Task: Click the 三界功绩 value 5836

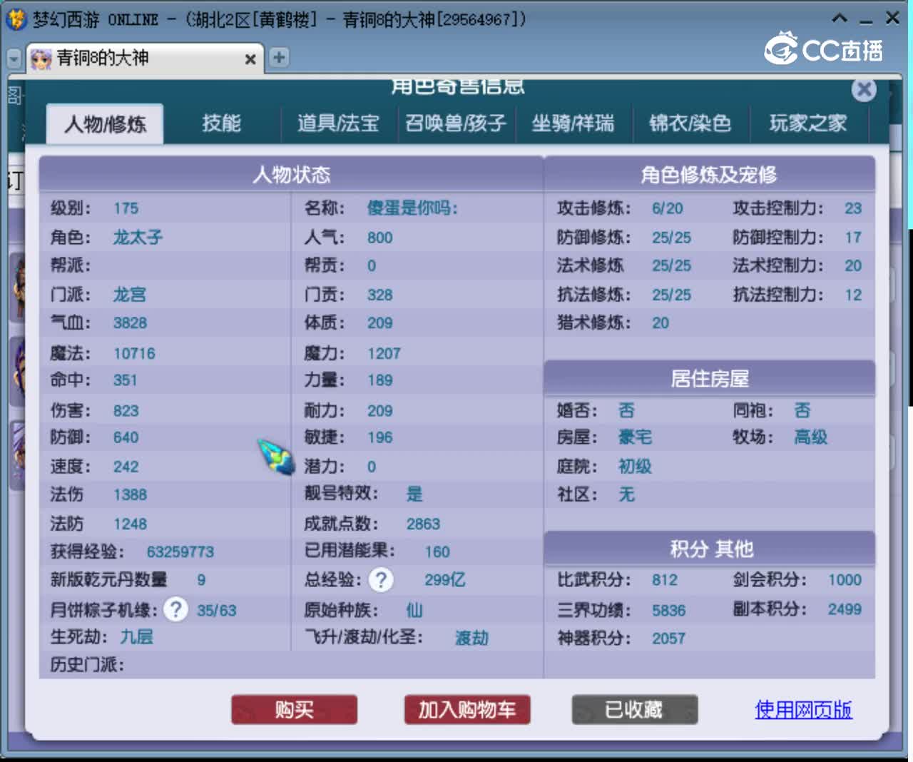Action: (668, 611)
